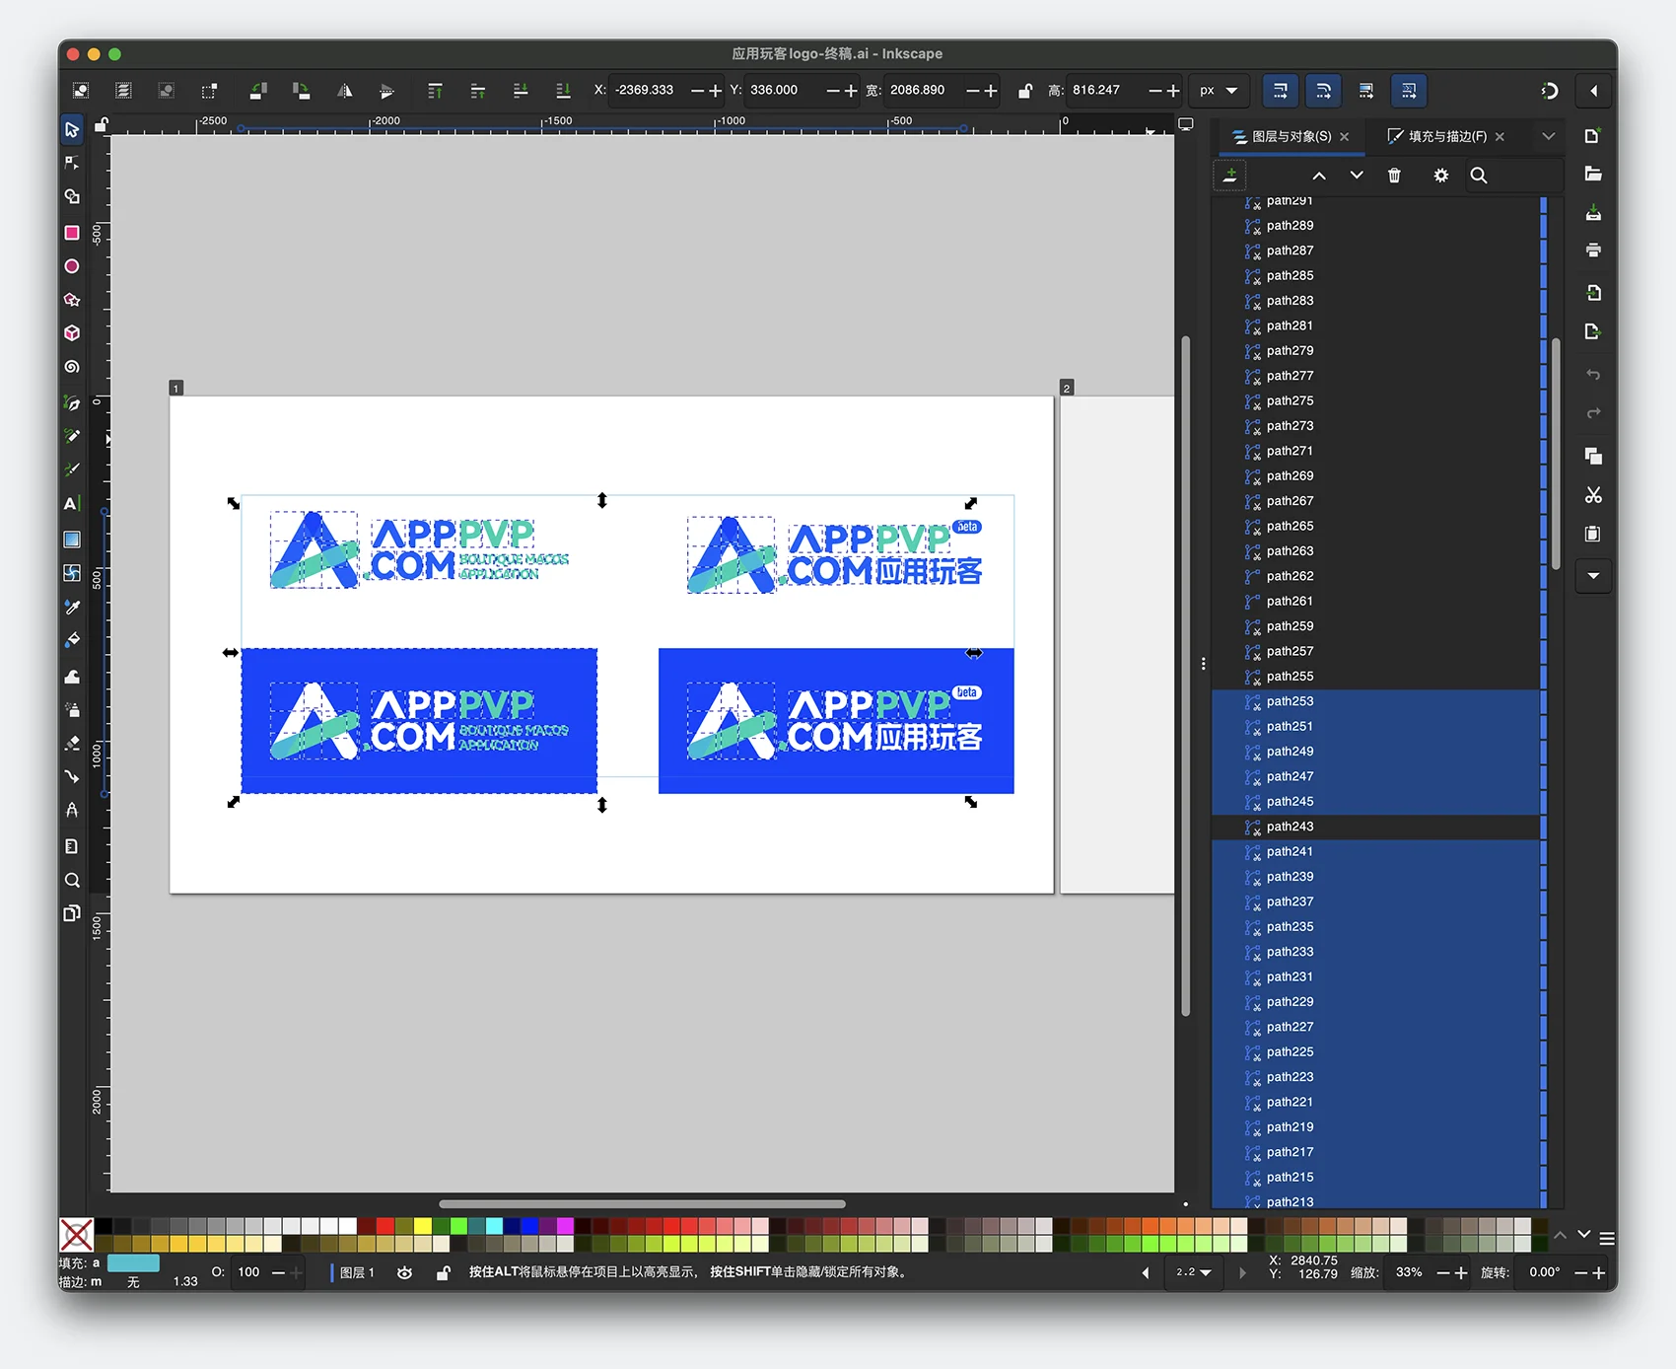Move selected object up in list
Screen dimensions: 1676x1369
coord(1319,176)
